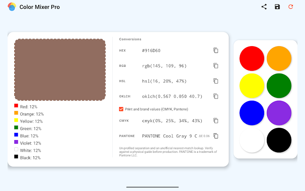Click the Un-profiled separation disclaimer text
Screen dimensions: 305x191
click(x=168, y=152)
